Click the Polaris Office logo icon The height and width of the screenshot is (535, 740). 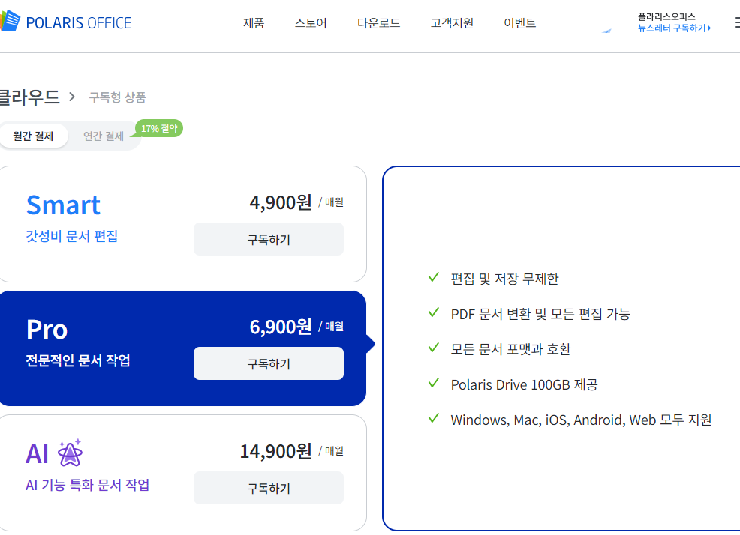(x=11, y=22)
